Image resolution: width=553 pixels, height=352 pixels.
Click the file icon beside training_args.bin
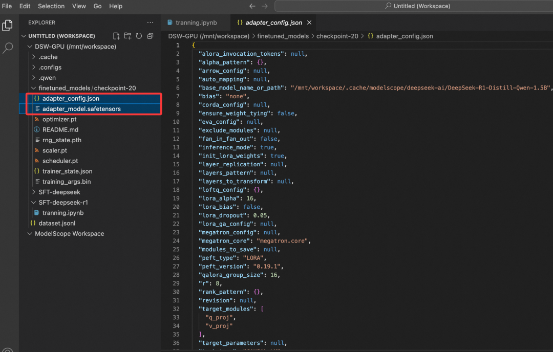pos(37,182)
